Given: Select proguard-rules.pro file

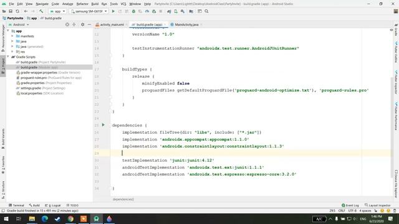Looking at the screenshot, I should coord(49,78).
